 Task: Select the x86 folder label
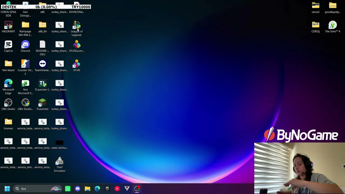42,12
